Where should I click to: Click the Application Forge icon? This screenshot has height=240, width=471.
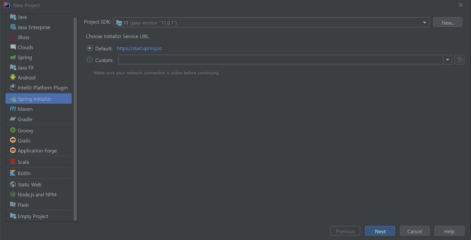[13, 151]
